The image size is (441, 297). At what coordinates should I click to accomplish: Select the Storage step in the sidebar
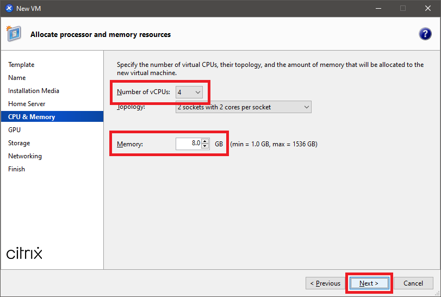click(19, 143)
